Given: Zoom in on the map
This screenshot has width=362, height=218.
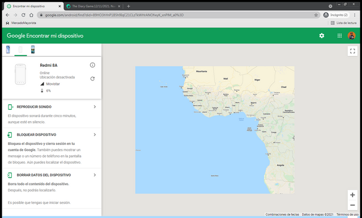Looking at the screenshot, I should coord(352,195).
